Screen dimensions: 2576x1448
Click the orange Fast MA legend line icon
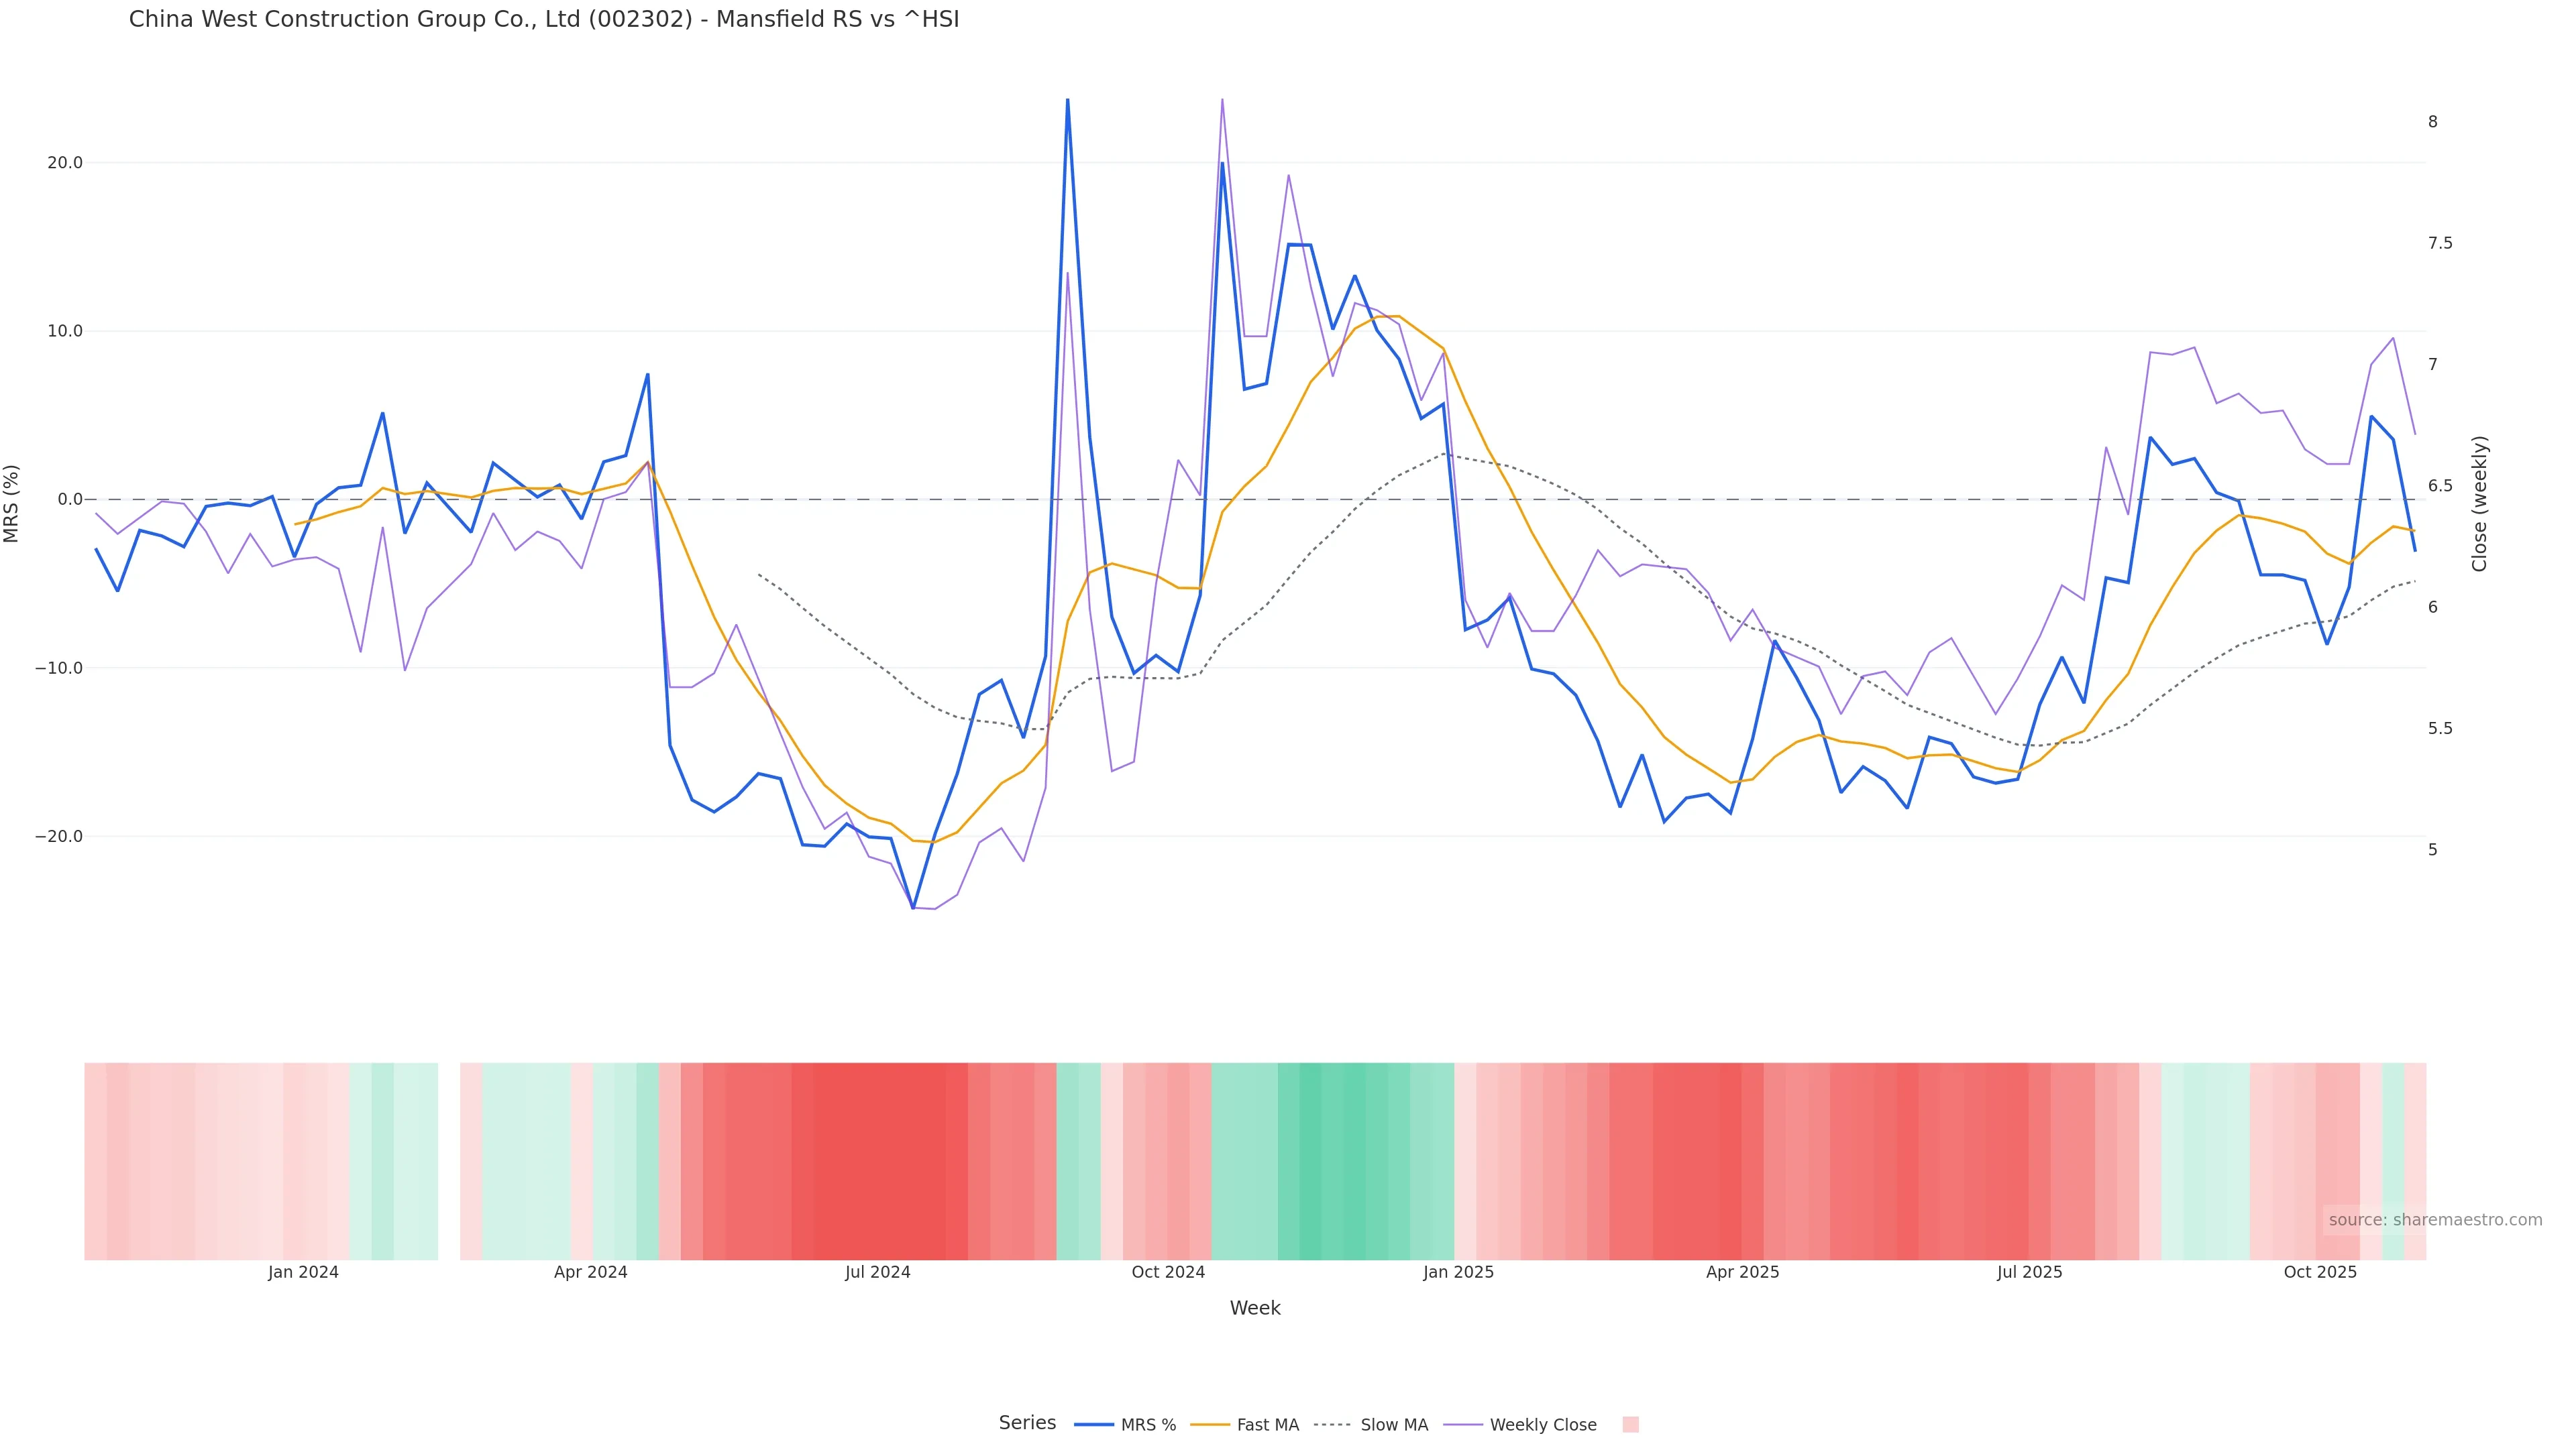coord(1210,1425)
